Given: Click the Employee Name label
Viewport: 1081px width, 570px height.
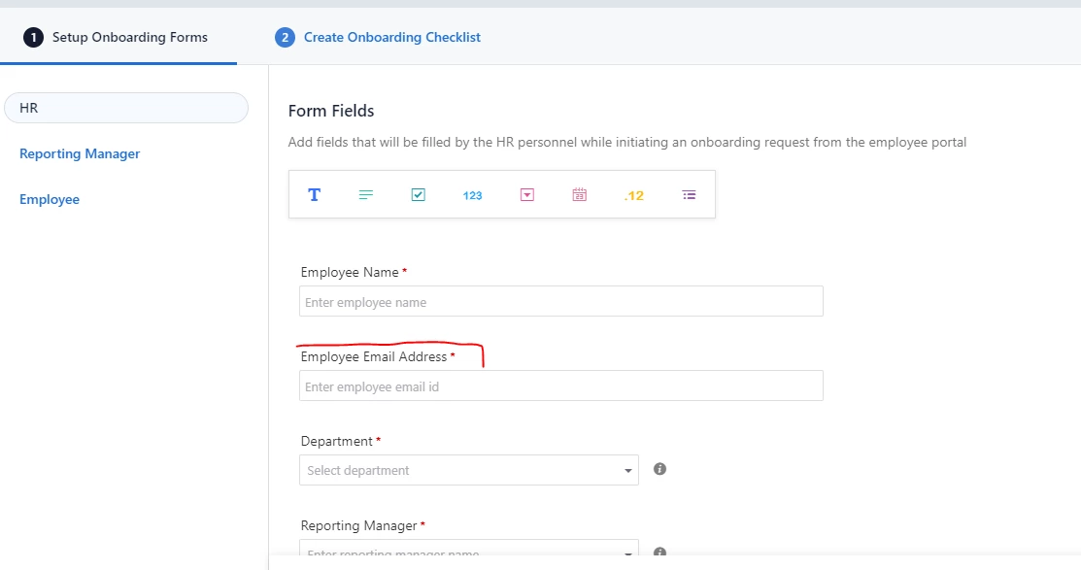Looking at the screenshot, I should pos(350,272).
